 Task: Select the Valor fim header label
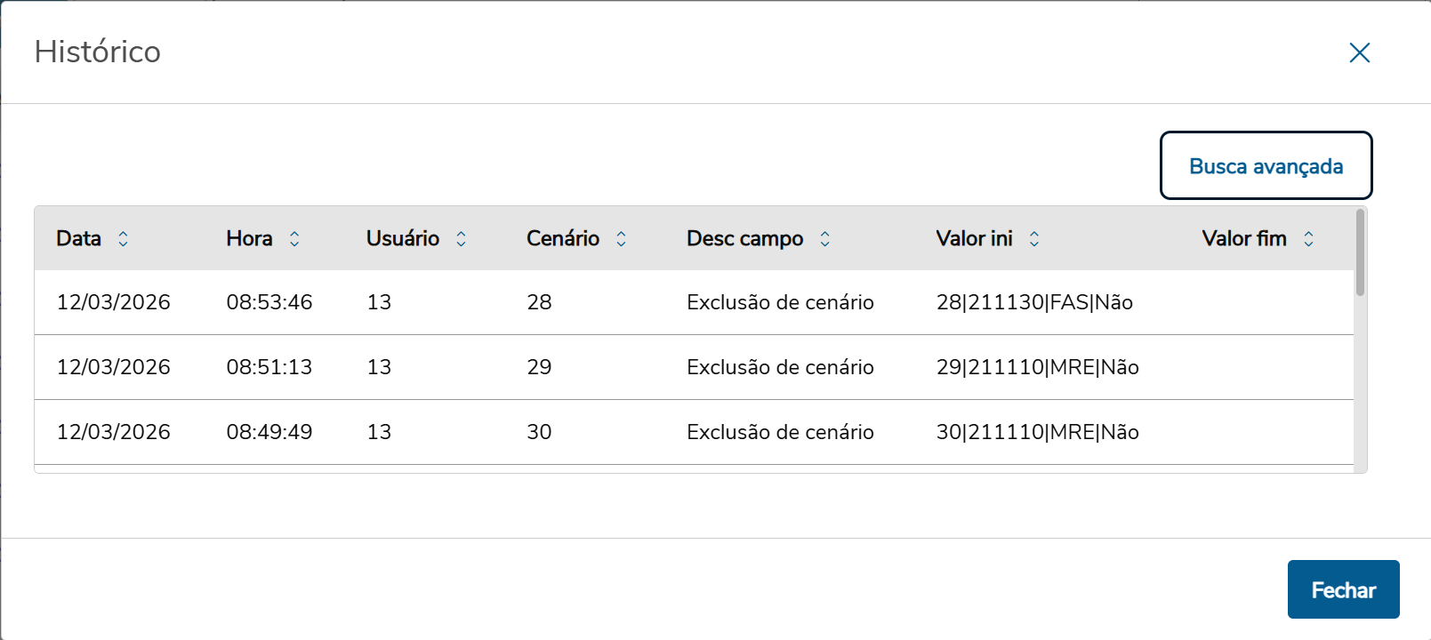click(x=1244, y=238)
